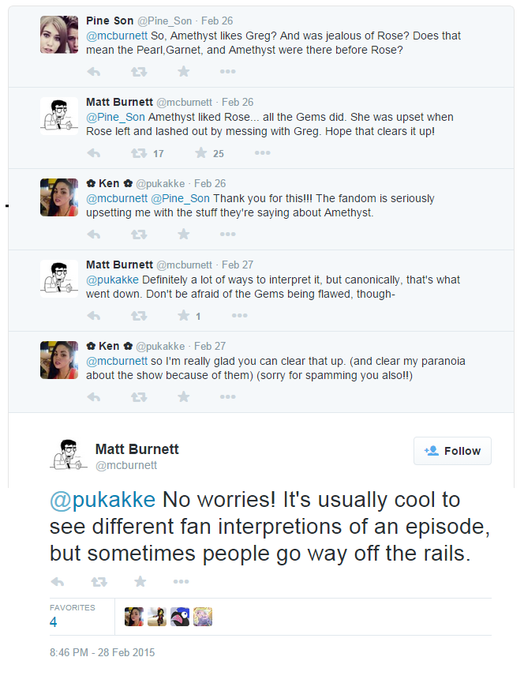Open the @pukakke mention in main tweet

click(x=103, y=501)
